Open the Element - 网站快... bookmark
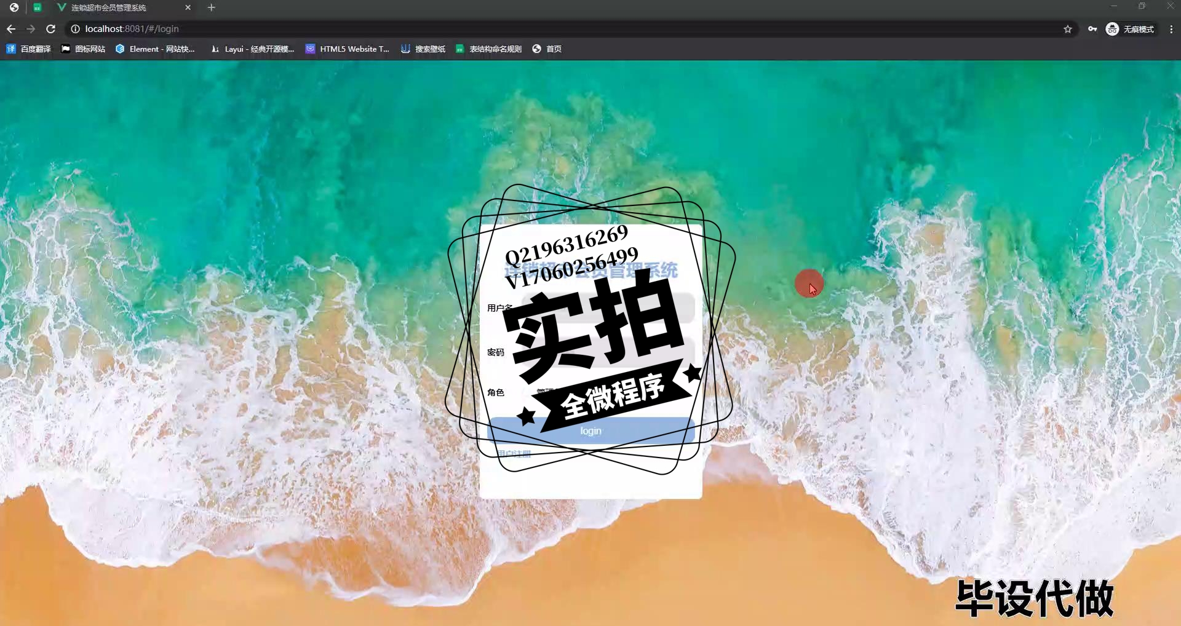 click(x=155, y=49)
